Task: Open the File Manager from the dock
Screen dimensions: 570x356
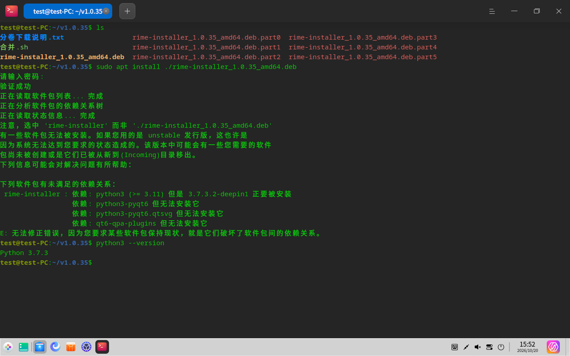Action: [x=40, y=347]
